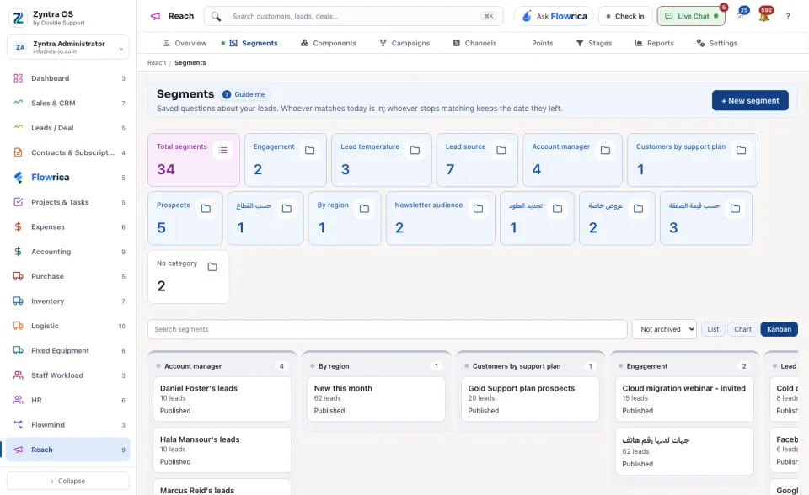This screenshot has height=495, width=809.
Task: Click the folder icon on Prospects card
Action: click(206, 208)
